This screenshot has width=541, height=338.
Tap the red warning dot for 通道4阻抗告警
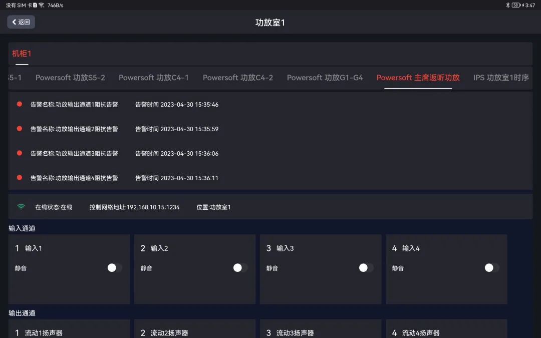pyautogui.click(x=20, y=178)
